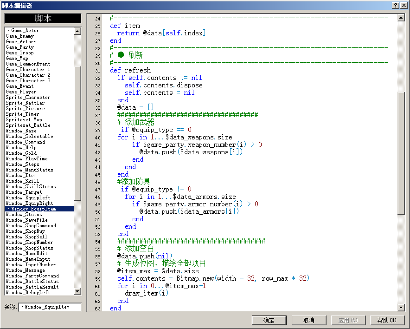This screenshot has width=410, height=329.
Task: Click the 'def refresh' code line
Action: click(130, 70)
